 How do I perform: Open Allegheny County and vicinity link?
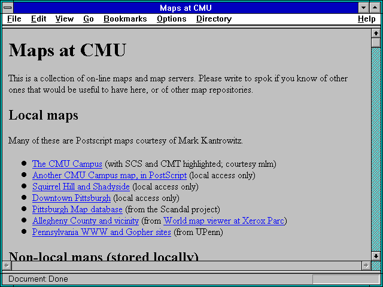86,221
